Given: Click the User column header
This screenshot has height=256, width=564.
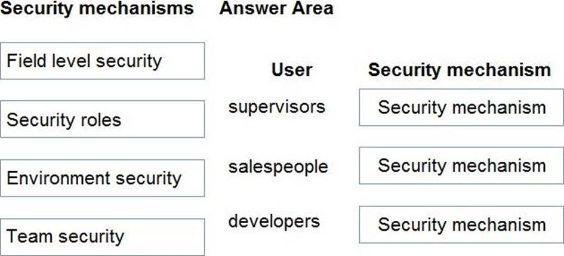Looking at the screenshot, I should pyautogui.click(x=292, y=70).
